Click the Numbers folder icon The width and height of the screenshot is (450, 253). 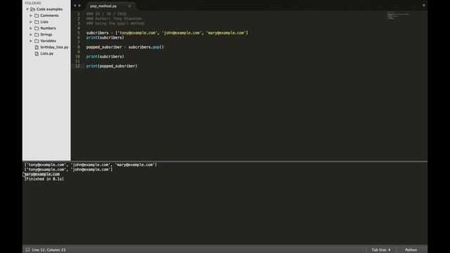tap(37, 28)
